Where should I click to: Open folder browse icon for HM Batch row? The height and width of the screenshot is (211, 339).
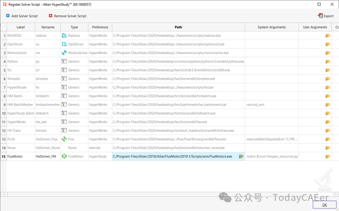pos(328,96)
